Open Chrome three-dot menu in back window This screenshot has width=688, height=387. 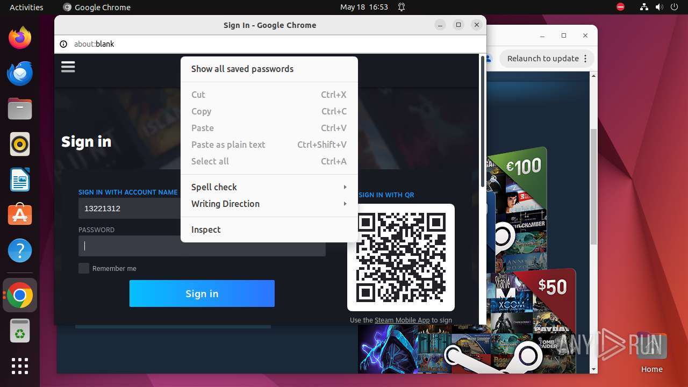[x=585, y=59]
